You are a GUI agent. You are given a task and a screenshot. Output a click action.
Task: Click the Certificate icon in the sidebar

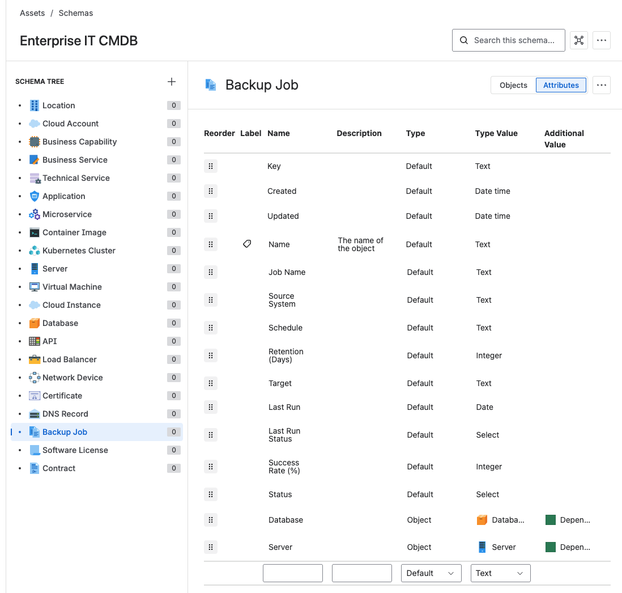(x=35, y=396)
